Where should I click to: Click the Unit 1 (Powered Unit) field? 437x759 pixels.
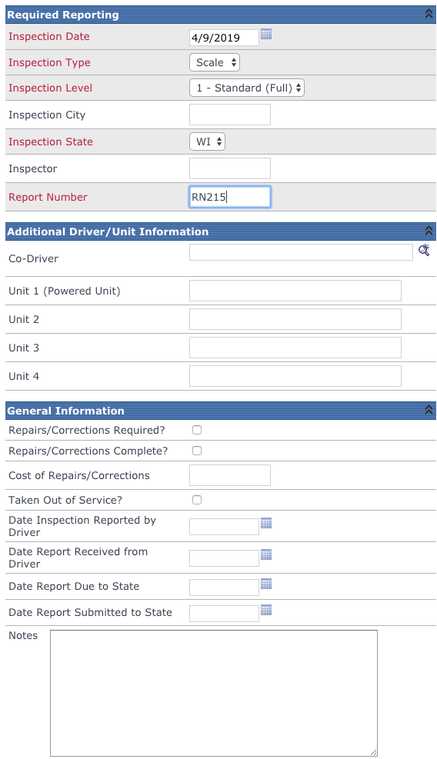(x=295, y=291)
